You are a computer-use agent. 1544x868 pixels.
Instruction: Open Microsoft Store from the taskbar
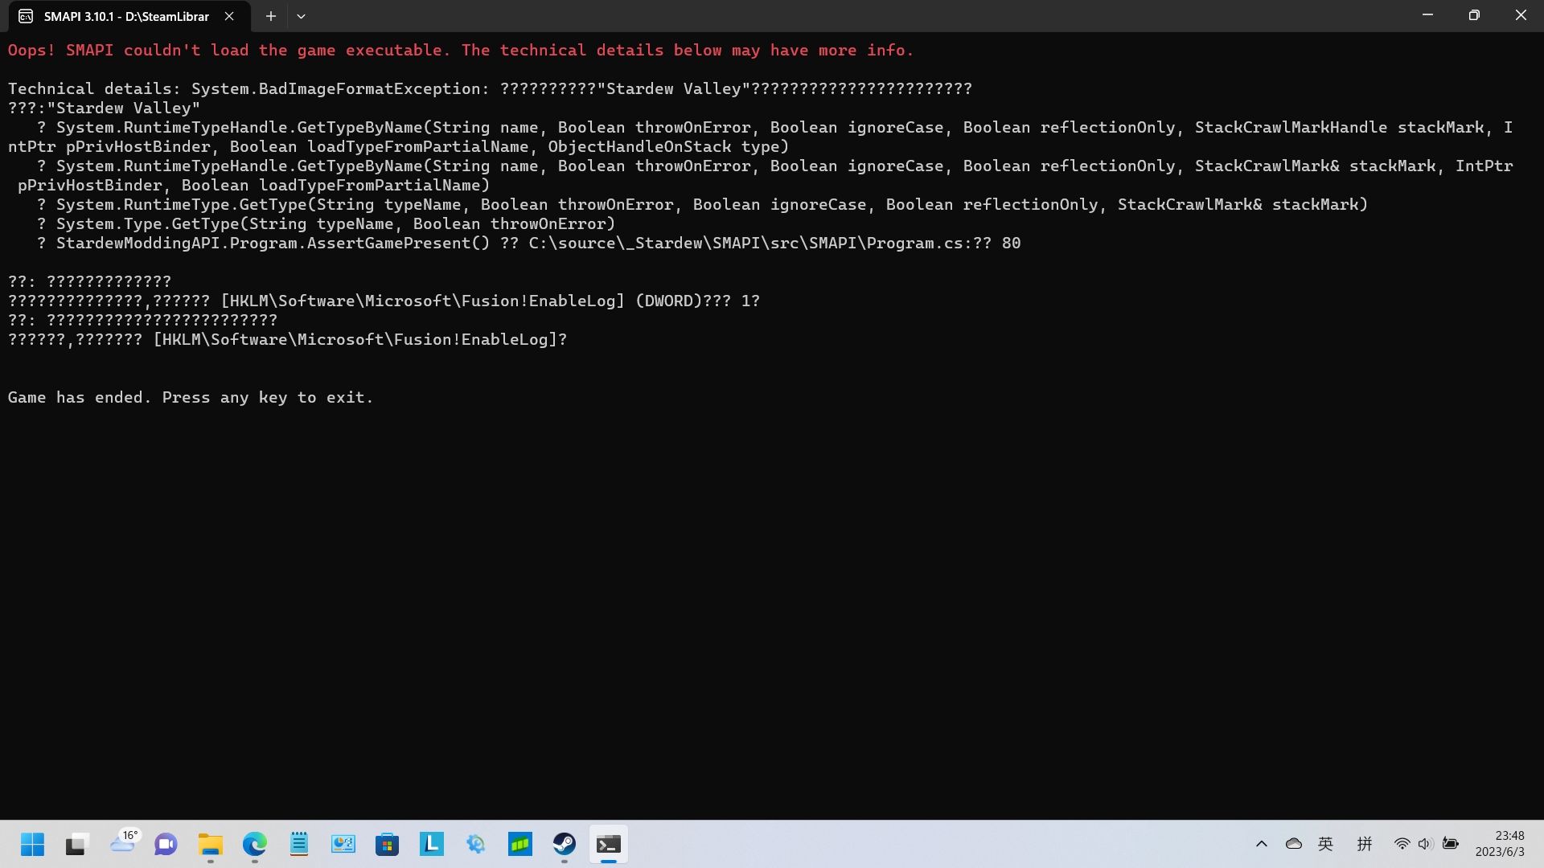[x=388, y=844]
